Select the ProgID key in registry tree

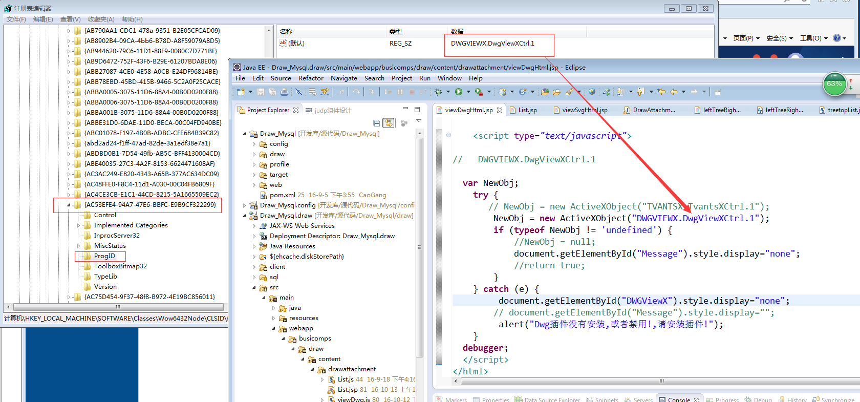[104, 256]
